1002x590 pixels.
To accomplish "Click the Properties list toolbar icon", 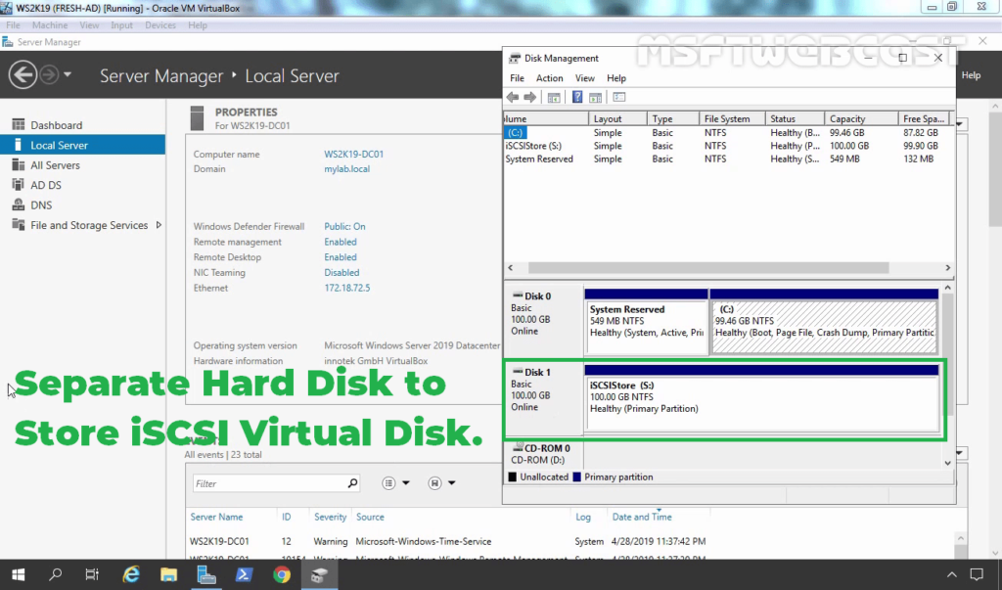I will coord(619,97).
